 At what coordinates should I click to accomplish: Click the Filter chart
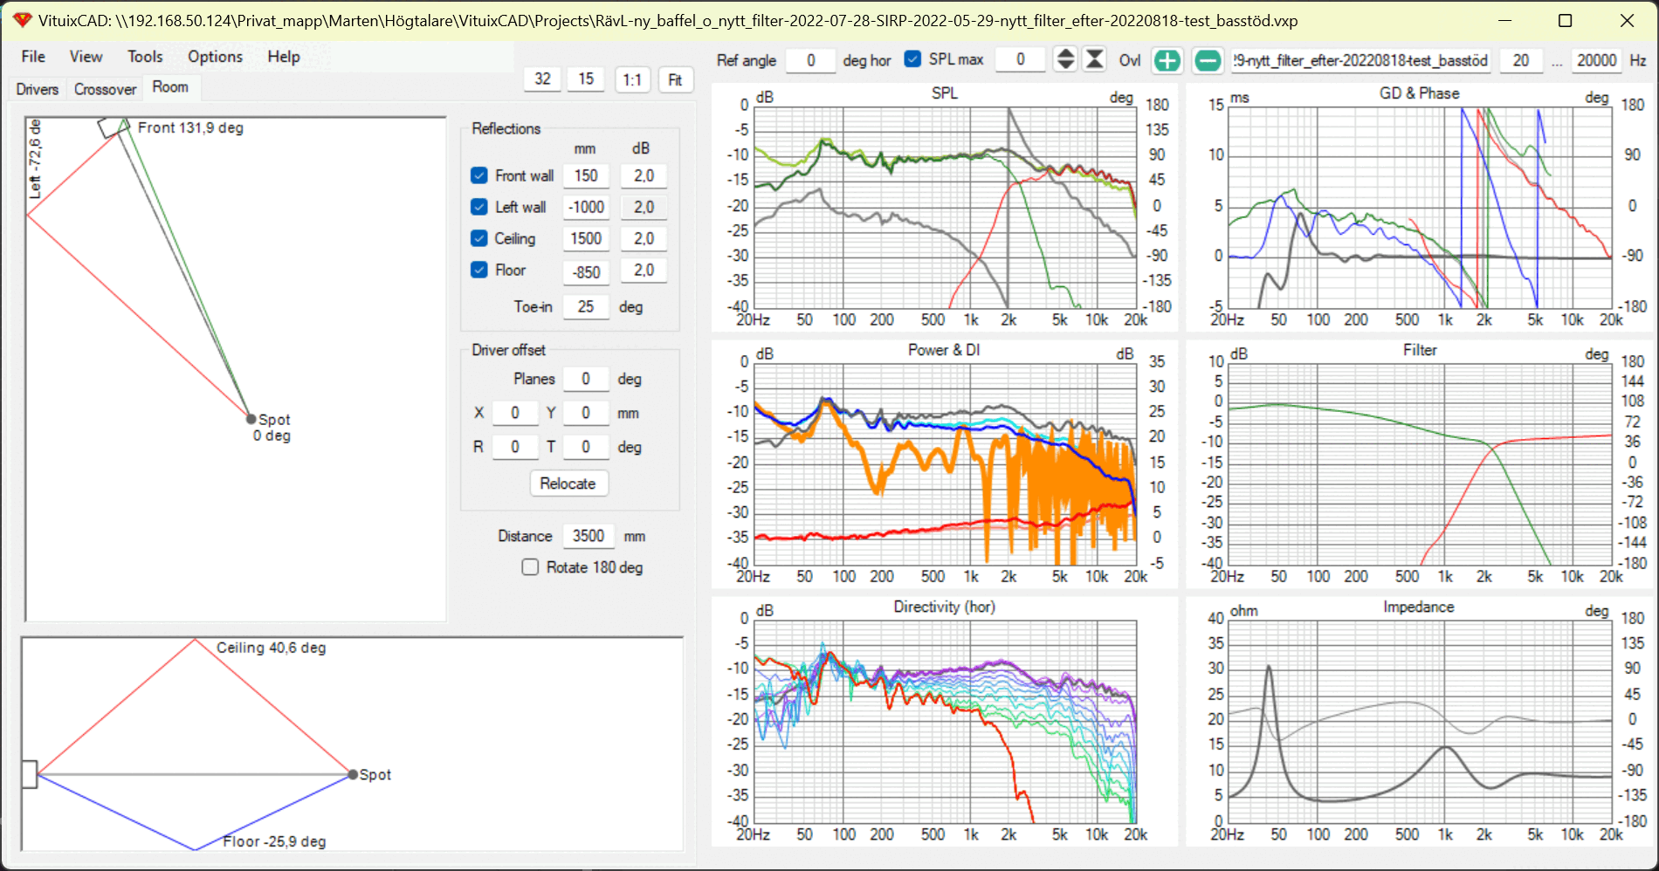[x=1419, y=464]
